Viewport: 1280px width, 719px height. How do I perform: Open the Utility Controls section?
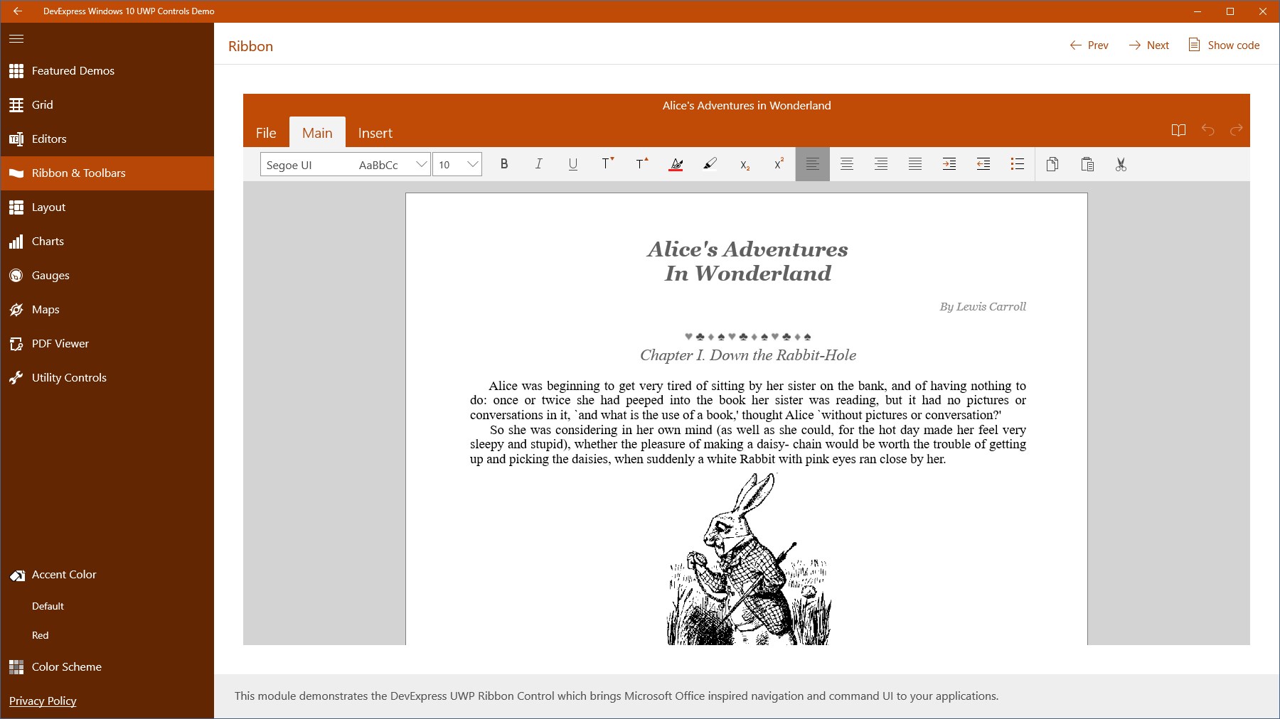[107, 378]
